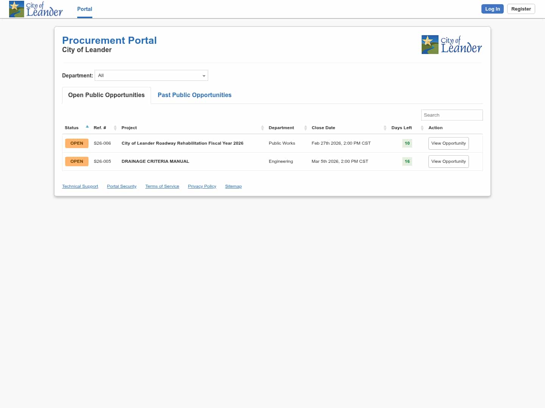Viewport: 545px width, 408px height.
Task: Click the green Days Left badge showing 16
Action: (x=407, y=161)
